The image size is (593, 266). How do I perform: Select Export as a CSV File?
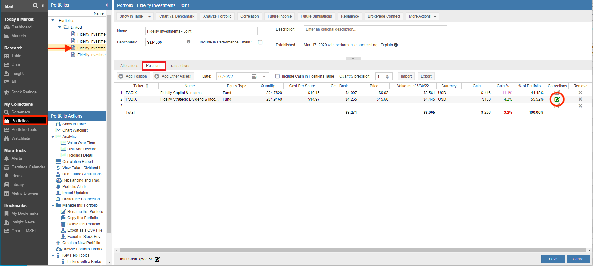[82, 230]
